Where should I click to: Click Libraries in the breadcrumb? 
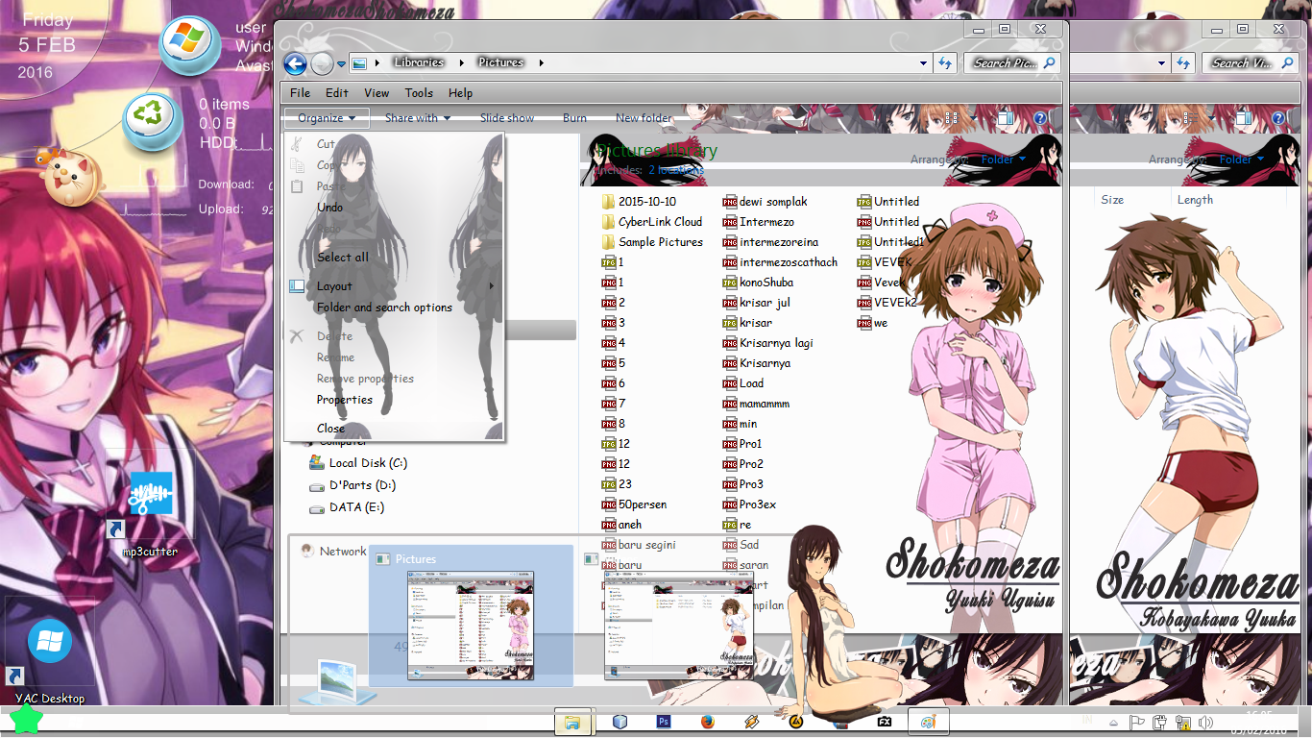[x=418, y=62]
